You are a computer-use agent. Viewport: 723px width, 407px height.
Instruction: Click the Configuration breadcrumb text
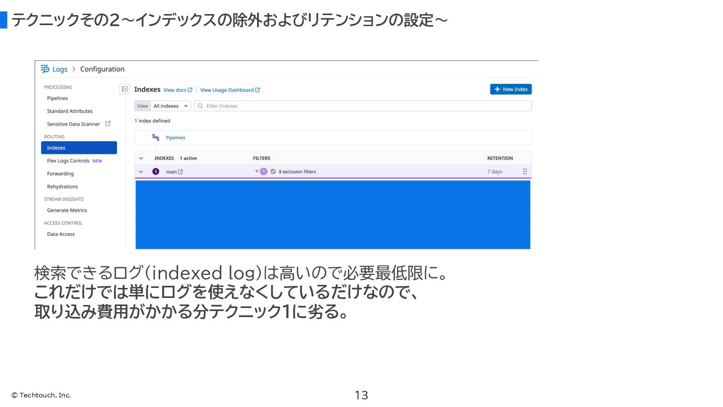coord(102,69)
